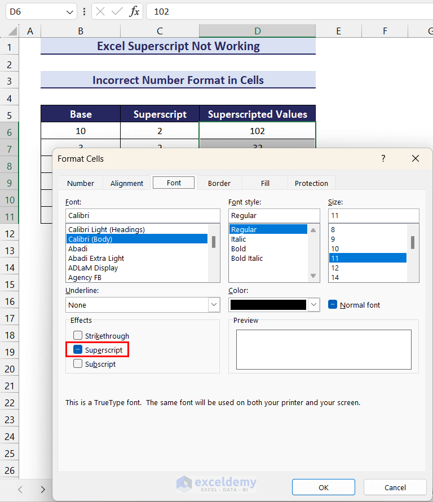Select column C header
This screenshot has height=502, width=433.
160,31
